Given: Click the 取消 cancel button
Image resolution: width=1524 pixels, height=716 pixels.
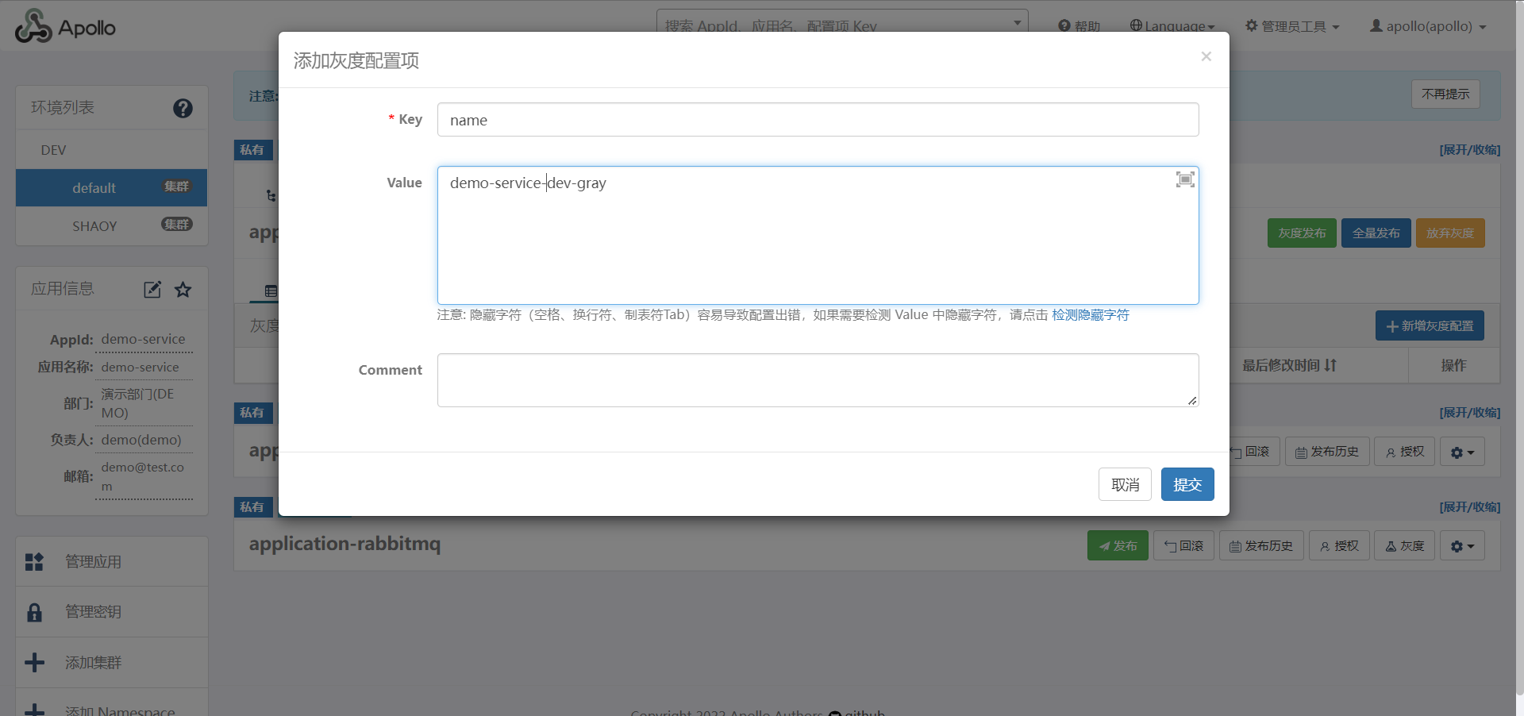Looking at the screenshot, I should (1124, 484).
